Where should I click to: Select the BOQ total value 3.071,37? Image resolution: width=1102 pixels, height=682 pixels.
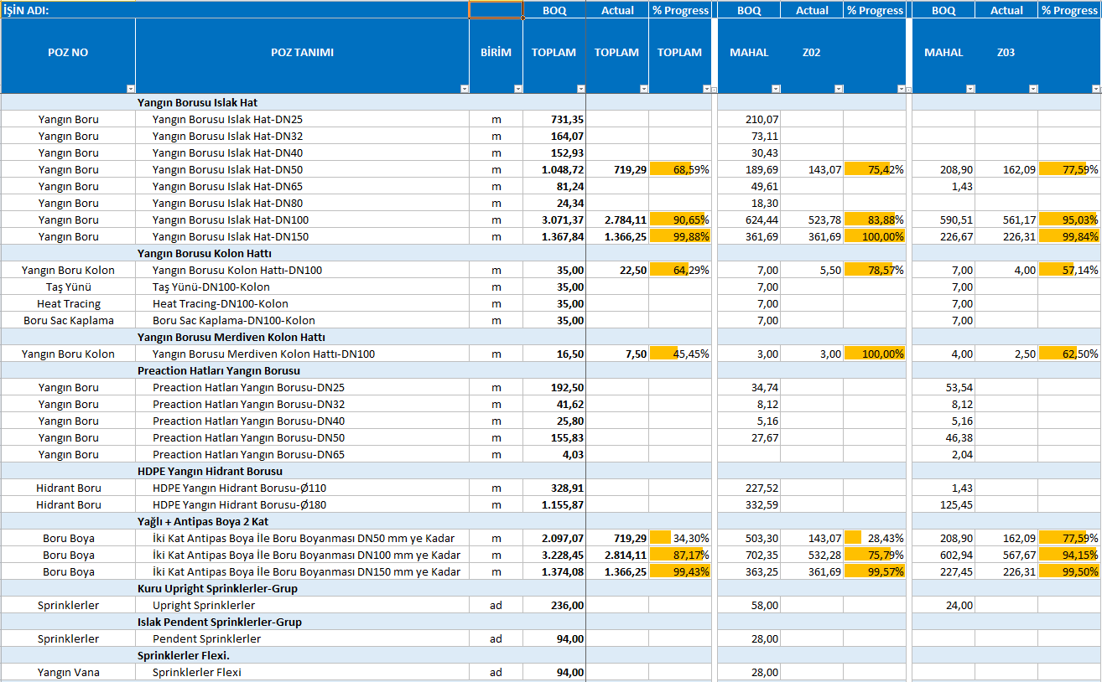tap(554, 220)
